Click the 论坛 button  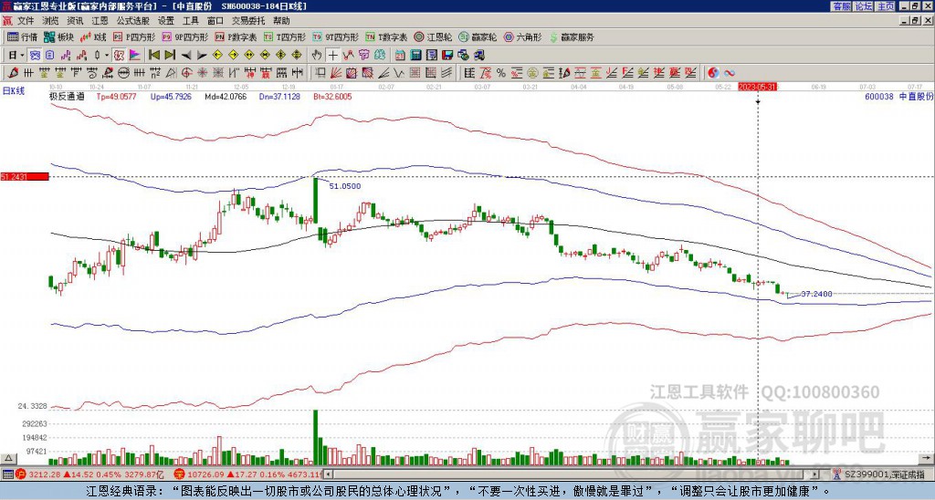click(x=864, y=6)
